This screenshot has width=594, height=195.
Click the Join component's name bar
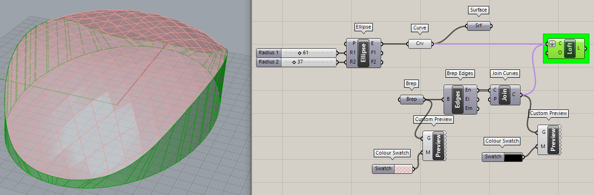504,95
